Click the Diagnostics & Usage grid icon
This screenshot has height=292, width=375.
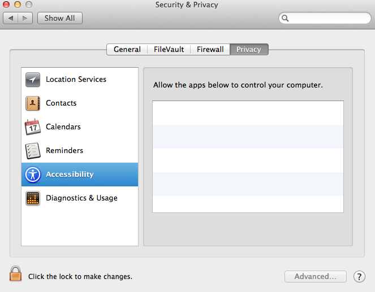(x=33, y=198)
